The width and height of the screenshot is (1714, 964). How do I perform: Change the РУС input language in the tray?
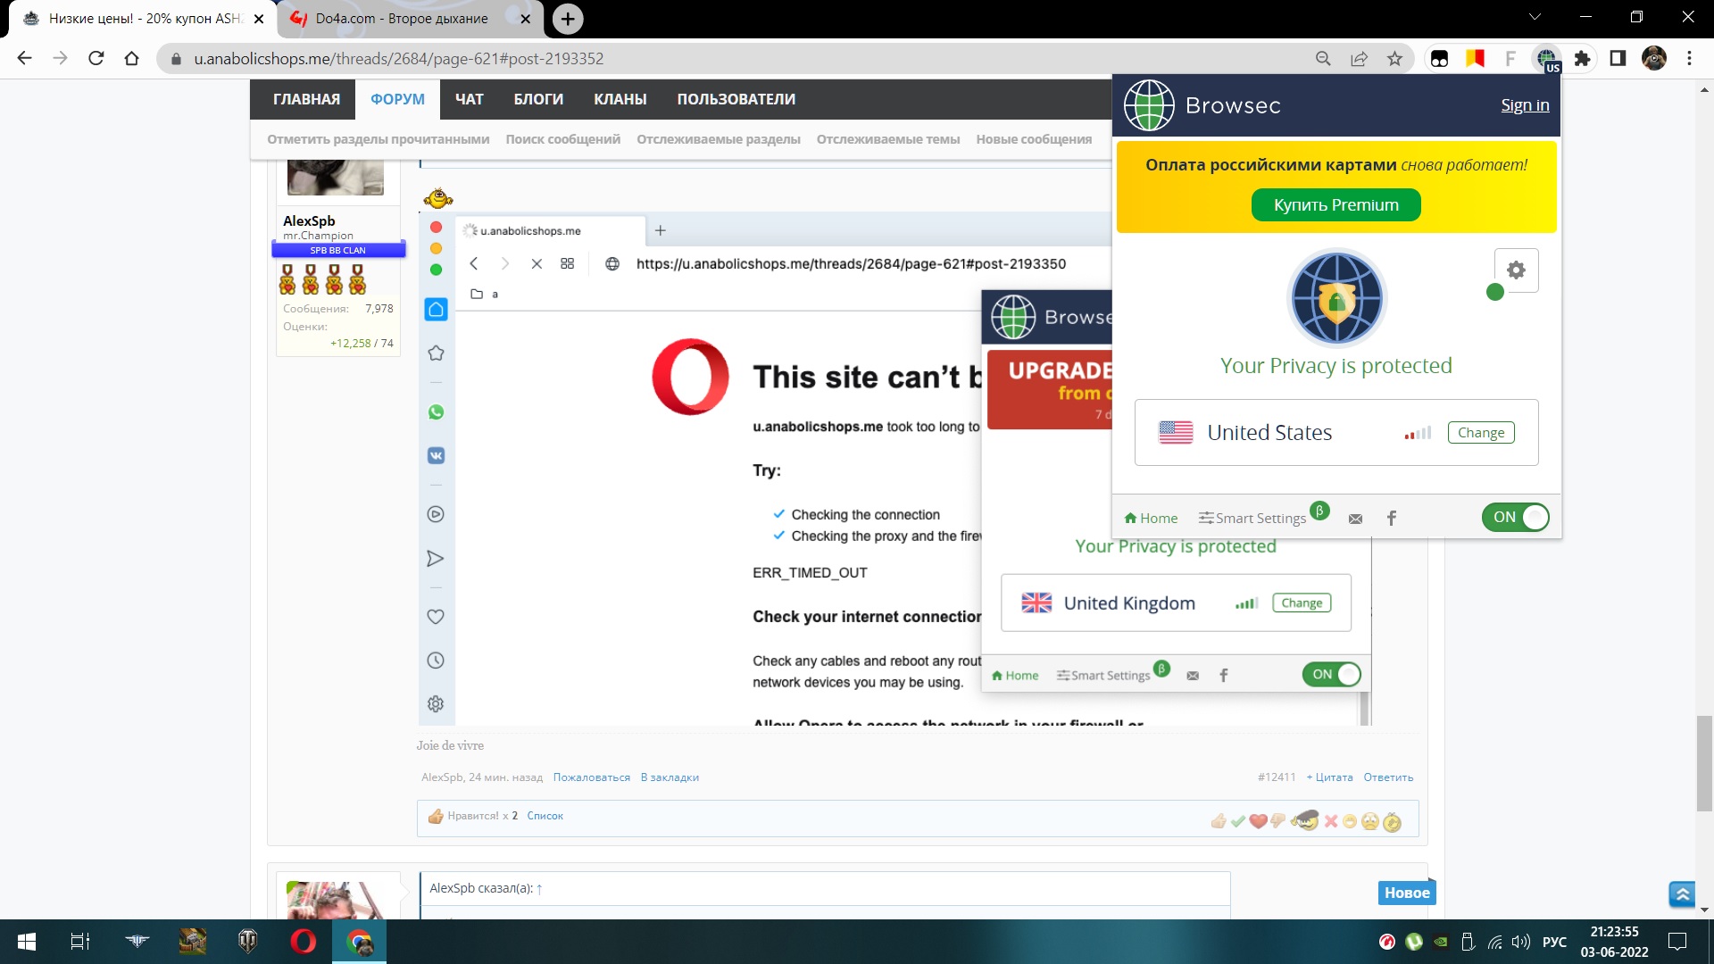coord(1554,942)
